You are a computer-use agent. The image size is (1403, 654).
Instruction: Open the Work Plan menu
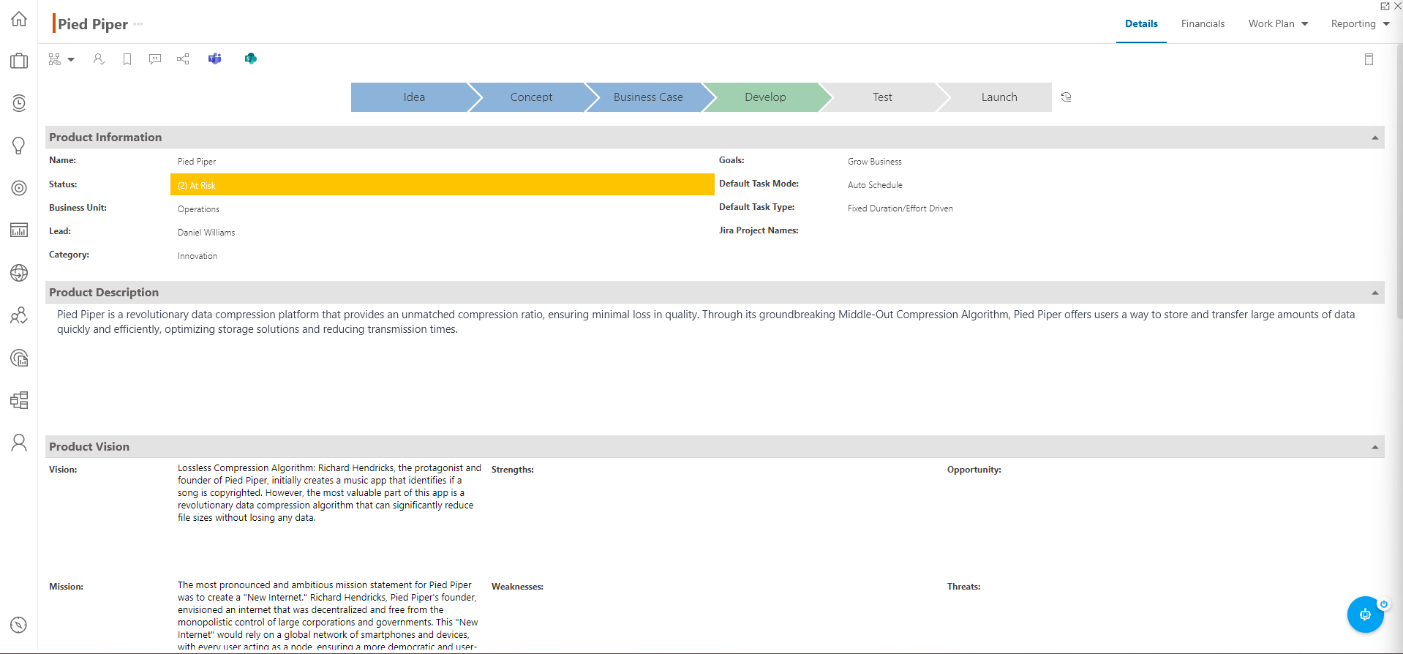point(1278,23)
